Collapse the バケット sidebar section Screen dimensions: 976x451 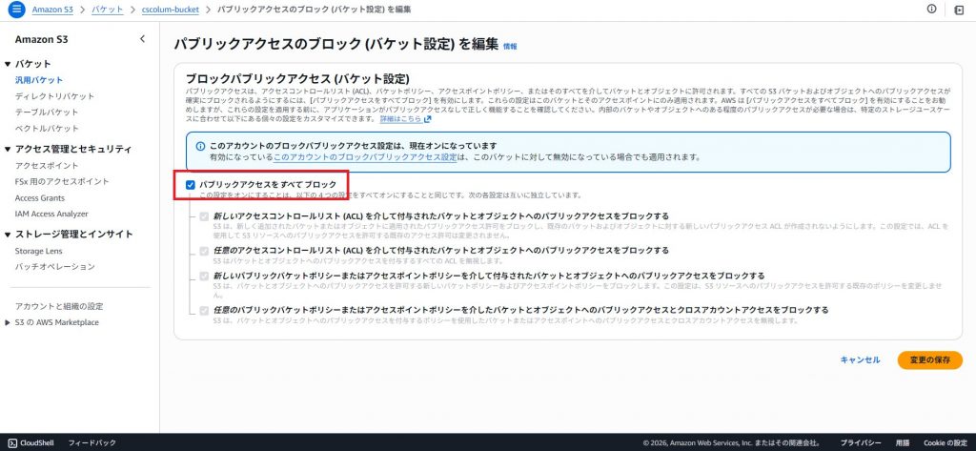(x=8, y=64)
